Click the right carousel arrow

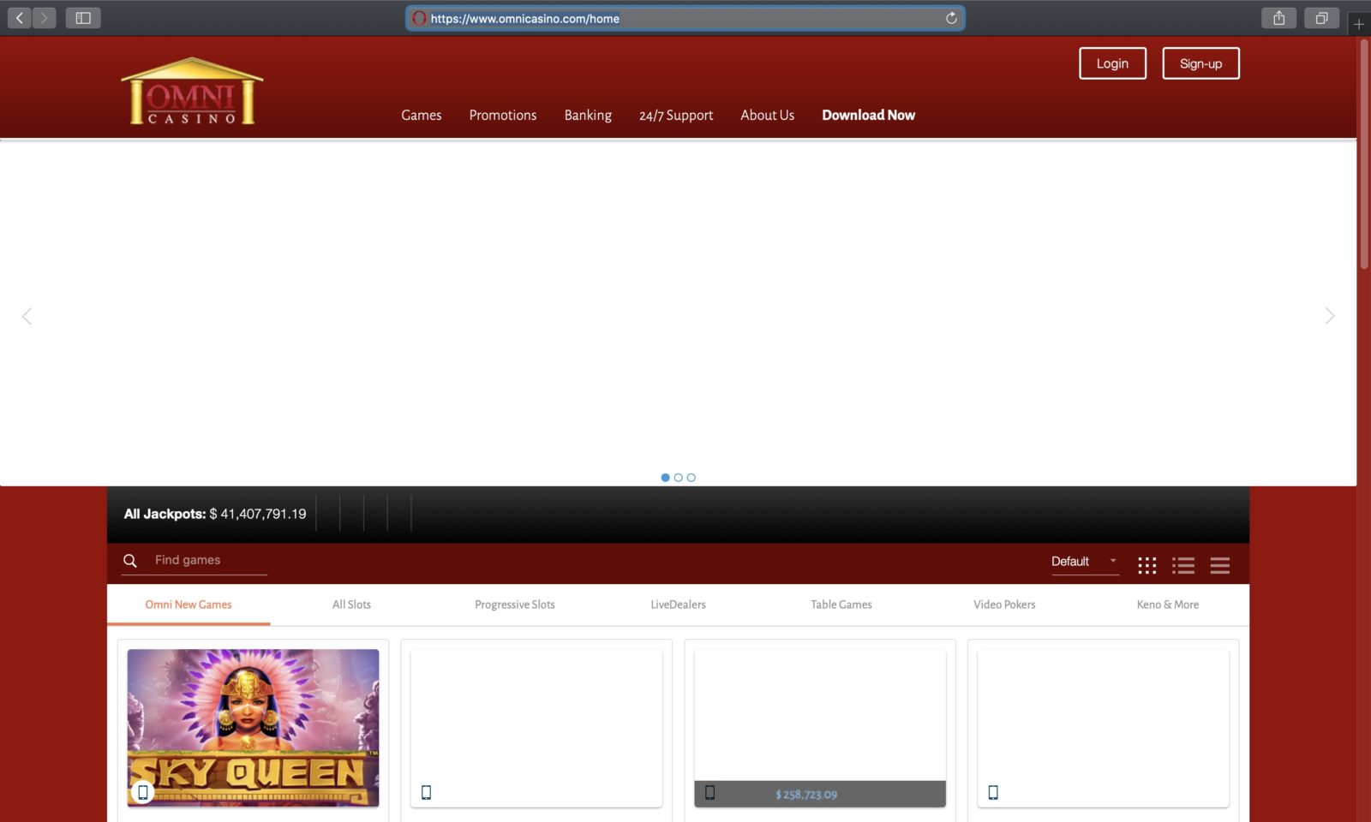[x=1331, y=316]
